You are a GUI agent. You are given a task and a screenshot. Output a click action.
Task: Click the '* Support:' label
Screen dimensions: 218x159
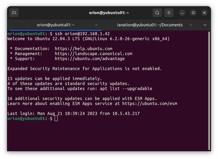tap(22, 59)
